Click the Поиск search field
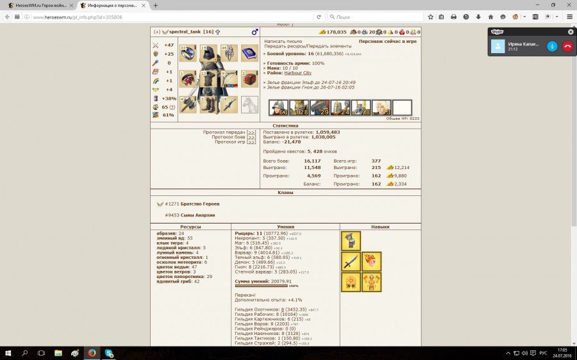Image resolution: width=577 pixels, height=360 pixels. click(375, 17)
